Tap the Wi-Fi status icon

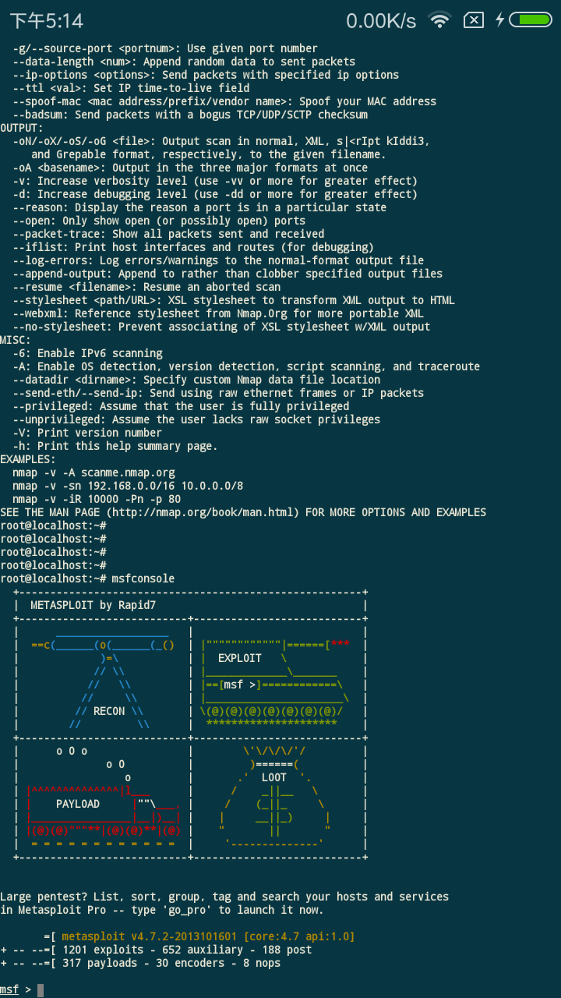(x=440, y=20)
